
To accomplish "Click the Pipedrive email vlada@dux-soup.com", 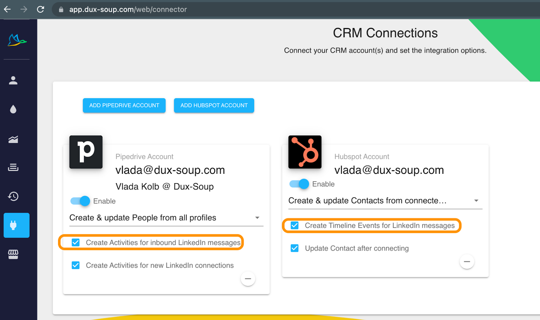I will pos(170,170).
